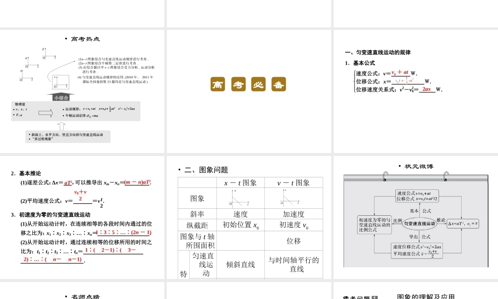This screenshot has width=498, height=299.
Task: Click the 状元微博 slide title text
Action: coord(419,166)
